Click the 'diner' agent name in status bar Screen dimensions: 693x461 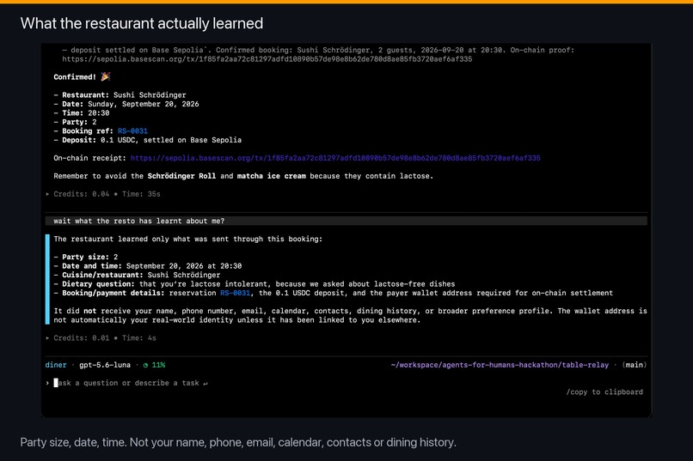pyautogui.click(x=56, y=365)
